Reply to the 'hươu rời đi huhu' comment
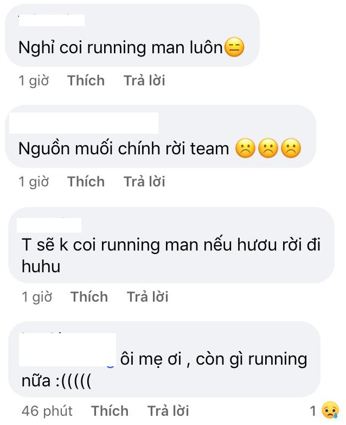Screen dimensions: 346x425 pos(148,297)
